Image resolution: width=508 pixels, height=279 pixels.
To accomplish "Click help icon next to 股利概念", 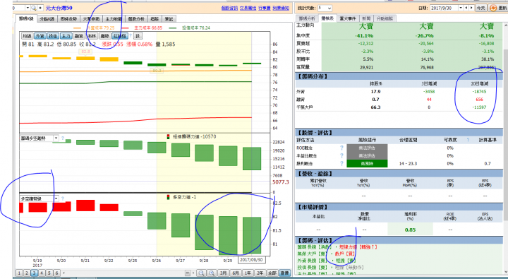I will [341, 163].
